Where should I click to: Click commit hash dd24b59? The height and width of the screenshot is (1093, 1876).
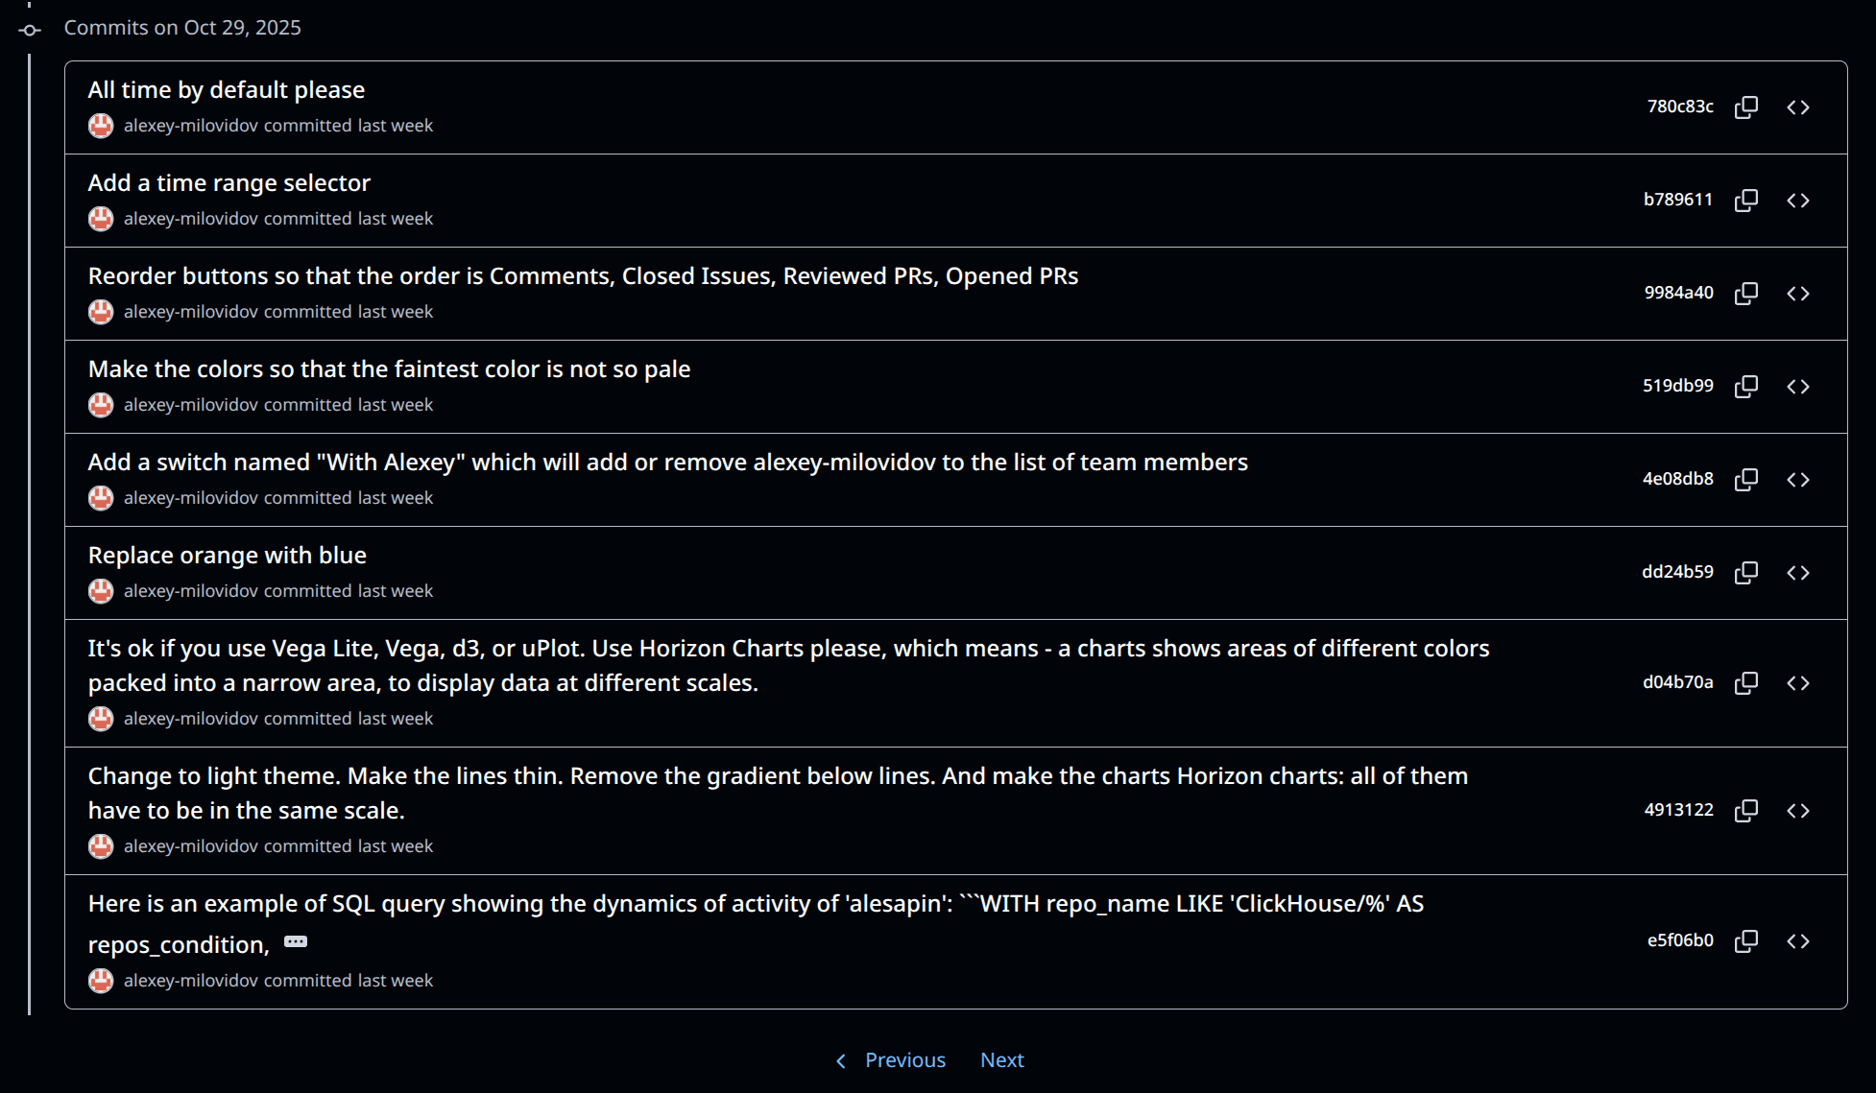pos(1676,572)
